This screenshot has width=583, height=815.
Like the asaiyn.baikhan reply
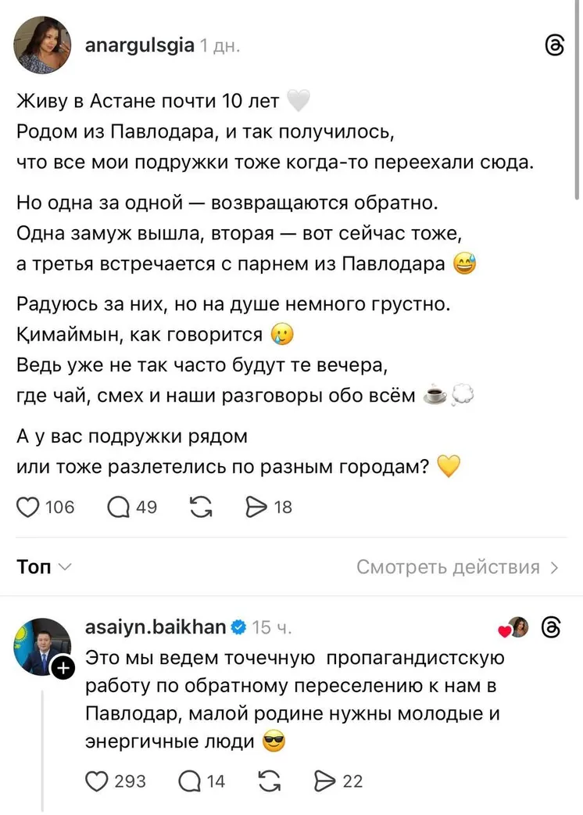tap(95, 781)
